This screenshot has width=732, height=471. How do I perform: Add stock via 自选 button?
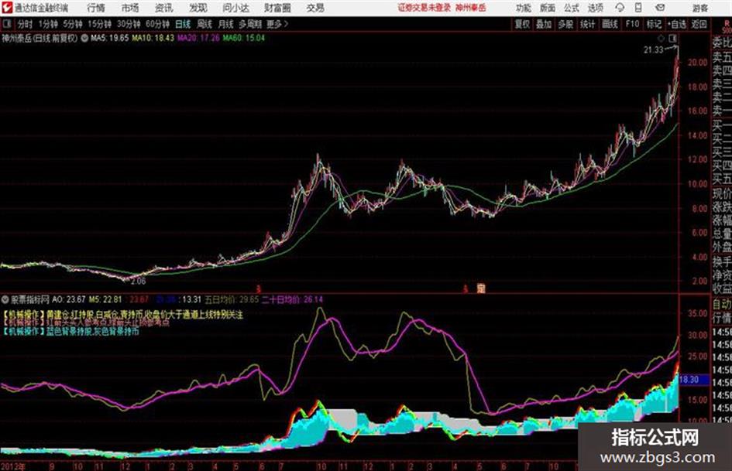[676, 24]
